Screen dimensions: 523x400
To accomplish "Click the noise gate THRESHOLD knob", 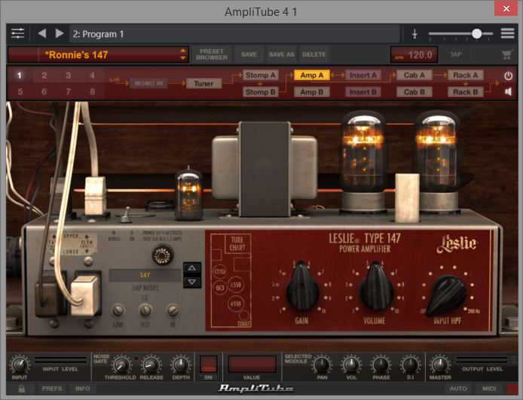I will 121,365.
